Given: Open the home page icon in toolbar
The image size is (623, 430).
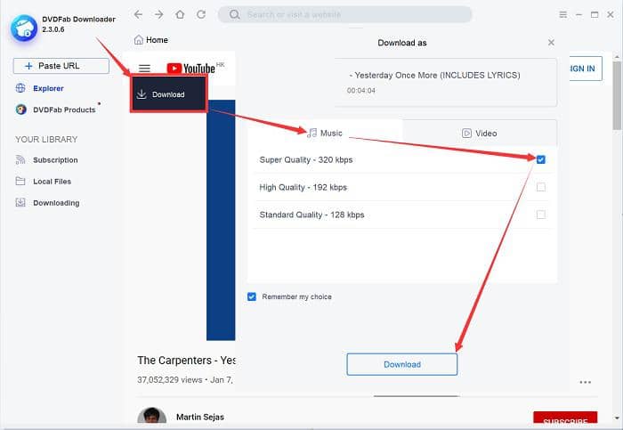Looking at the screenshot, I should point(180,15).
